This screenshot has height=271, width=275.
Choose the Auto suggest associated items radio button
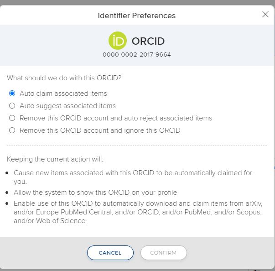[12, 105]
